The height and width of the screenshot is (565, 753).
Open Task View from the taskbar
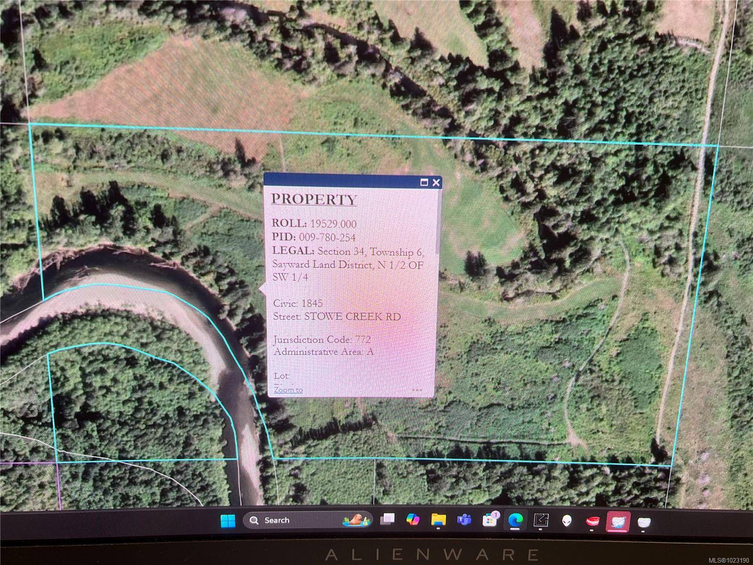coord(388,520)
